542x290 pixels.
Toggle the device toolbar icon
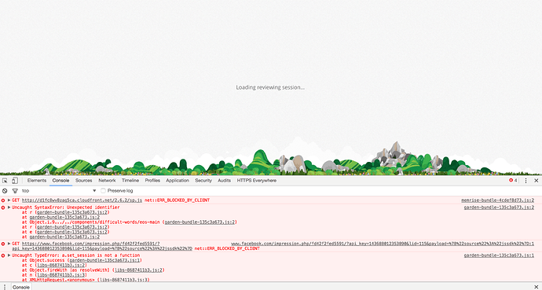click(15, 181)
